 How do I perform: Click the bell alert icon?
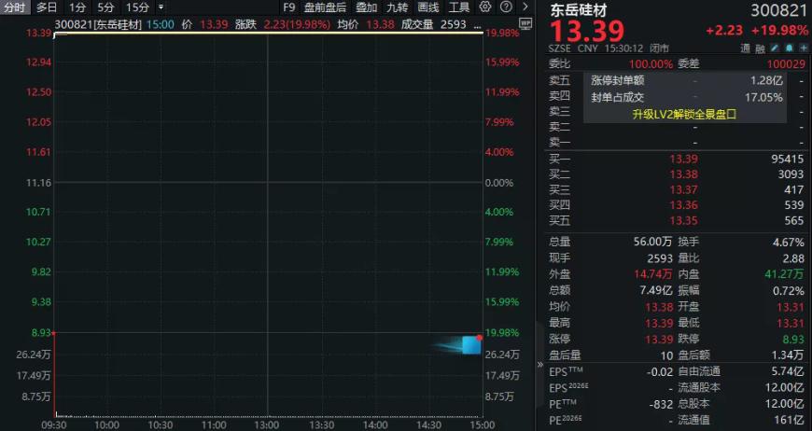(x=789, y=46)
